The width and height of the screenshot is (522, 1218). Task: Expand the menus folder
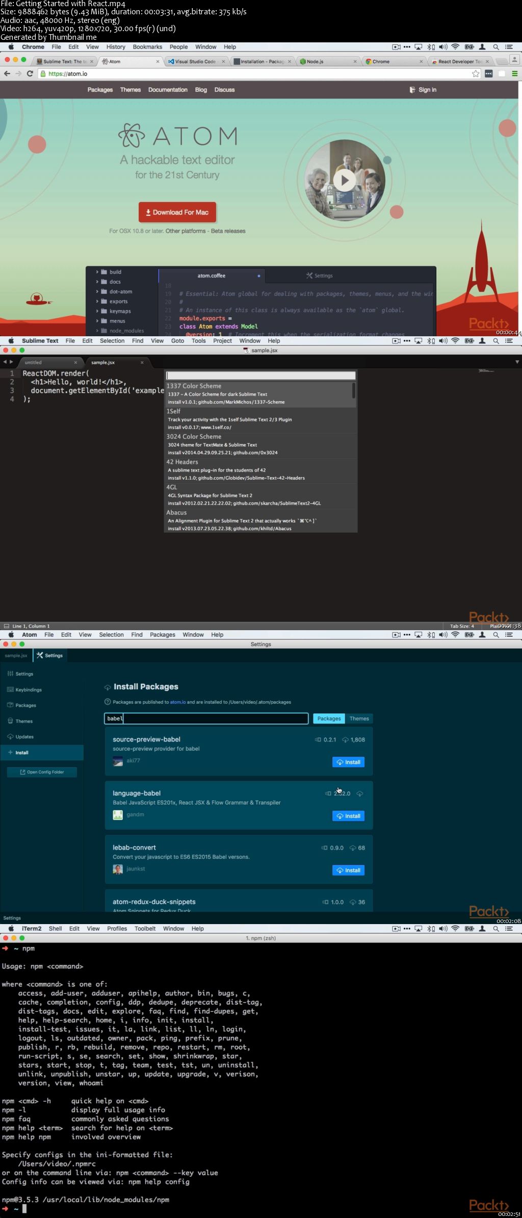[117, 321]
